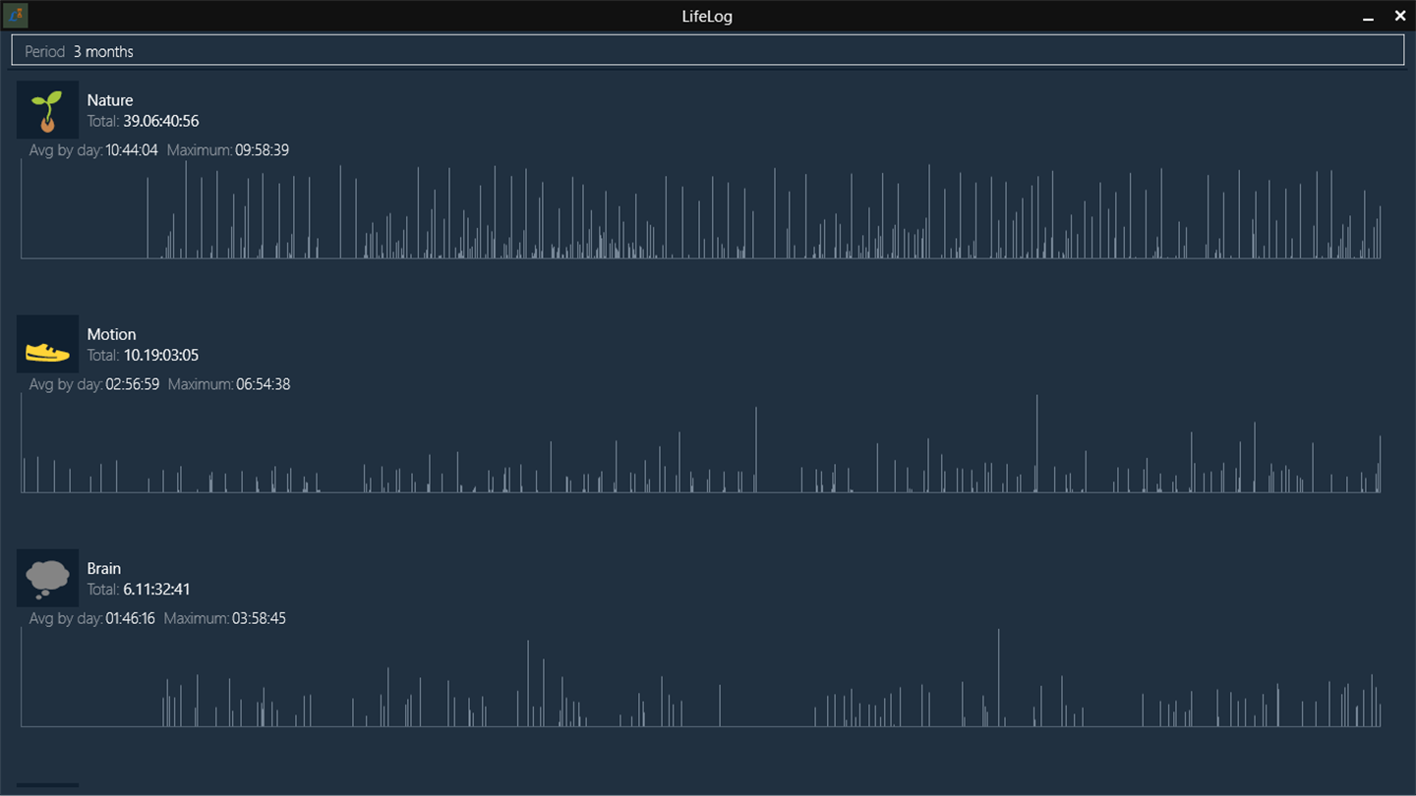Image resolution: width=1416 pixels, height=796 pixels.
Task: Open the Period 3 months selector
Action: [707, 51]
